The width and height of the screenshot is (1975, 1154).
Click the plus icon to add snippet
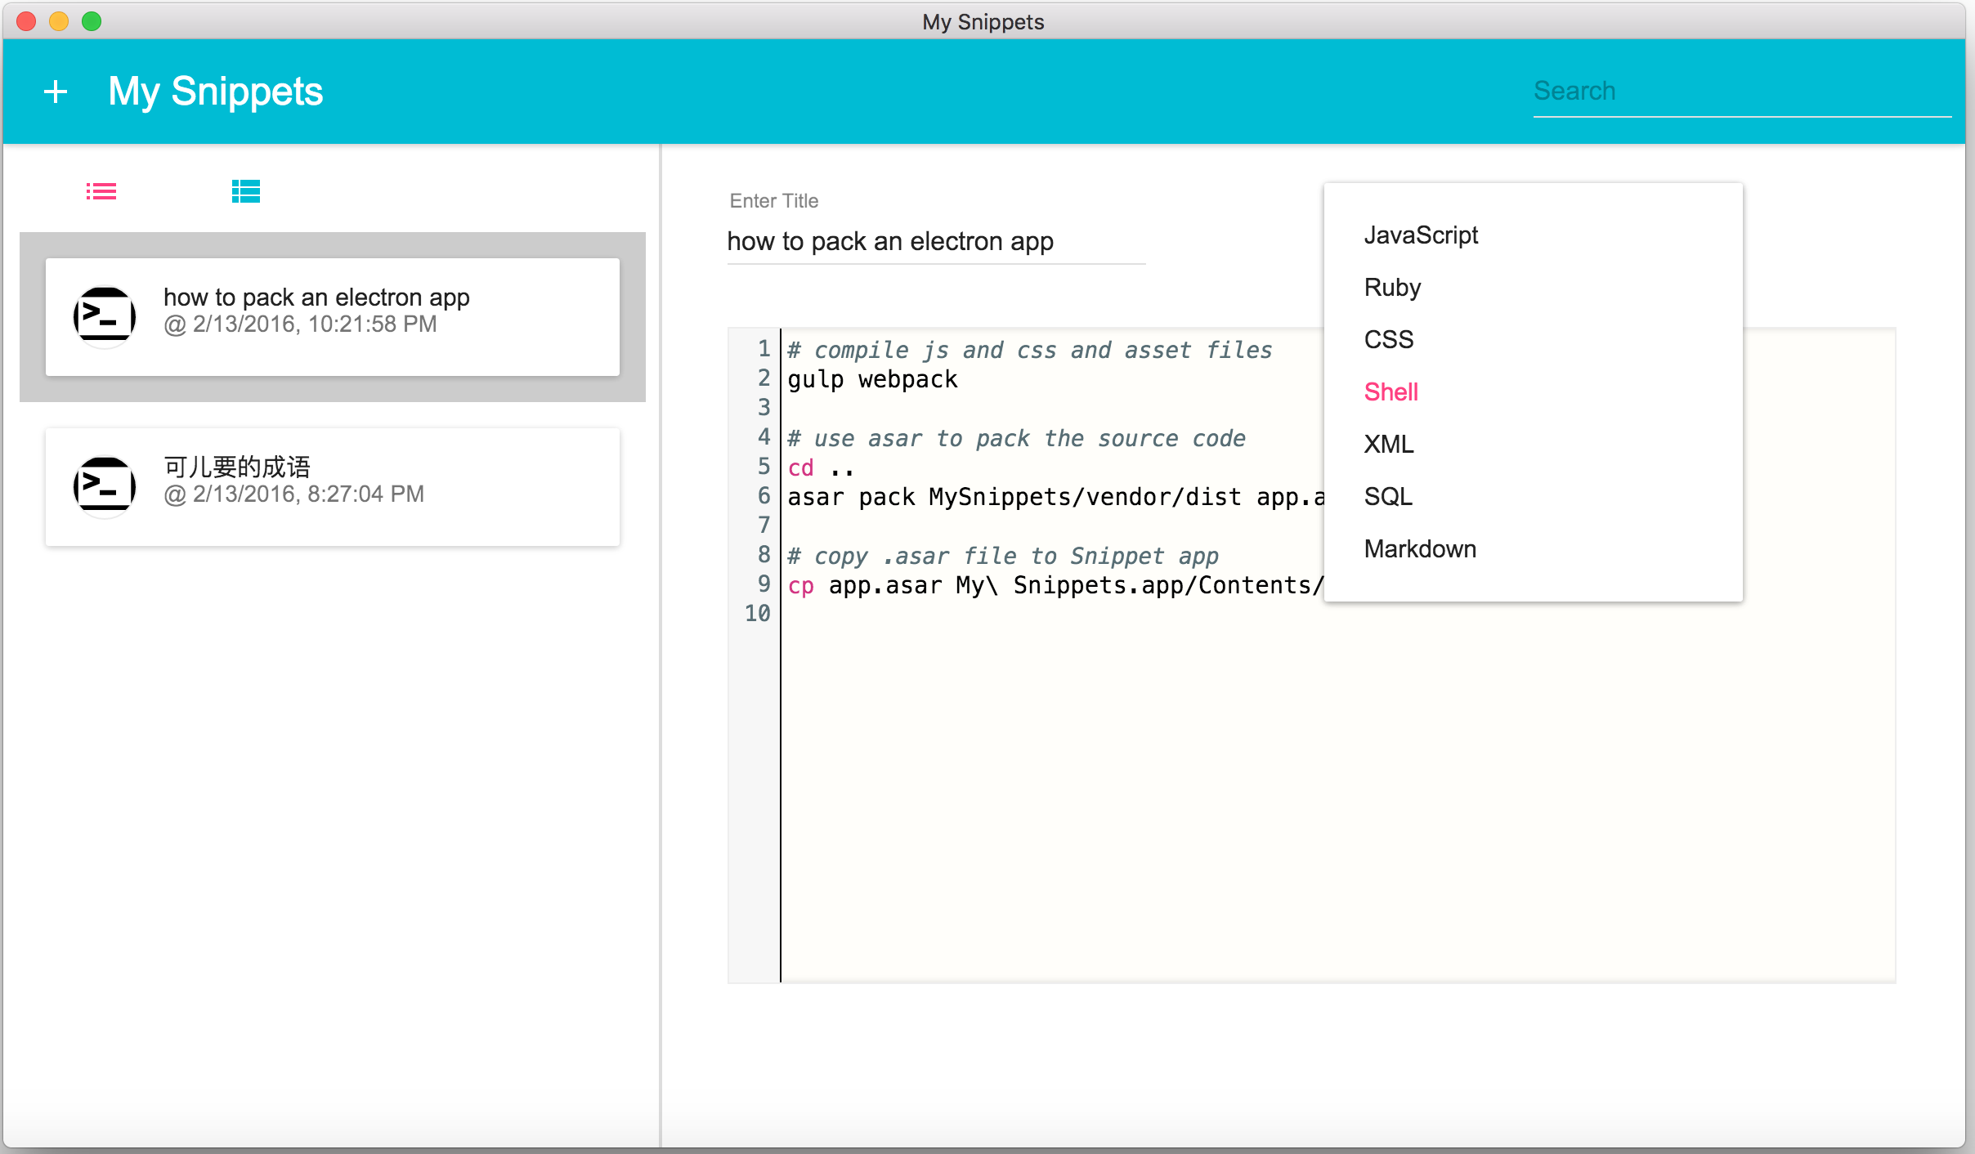[x=56, y=92]
